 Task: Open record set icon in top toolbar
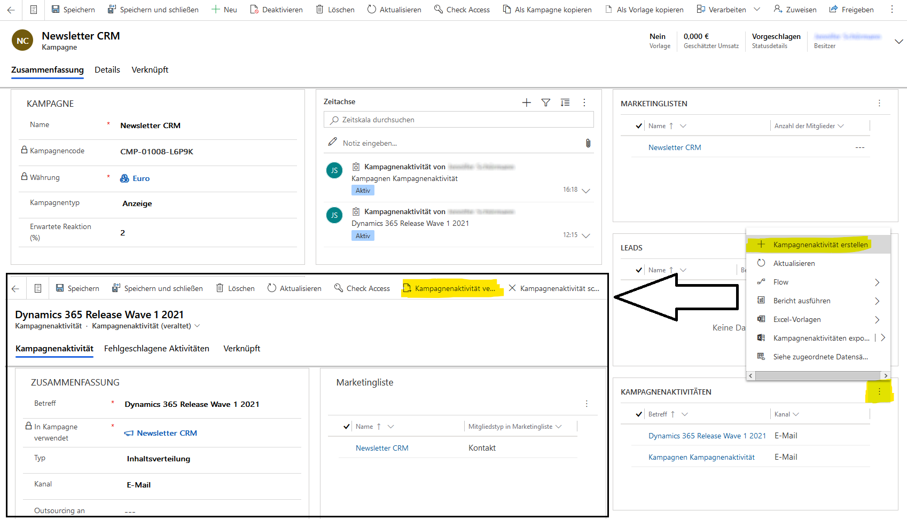click(34, 10)
